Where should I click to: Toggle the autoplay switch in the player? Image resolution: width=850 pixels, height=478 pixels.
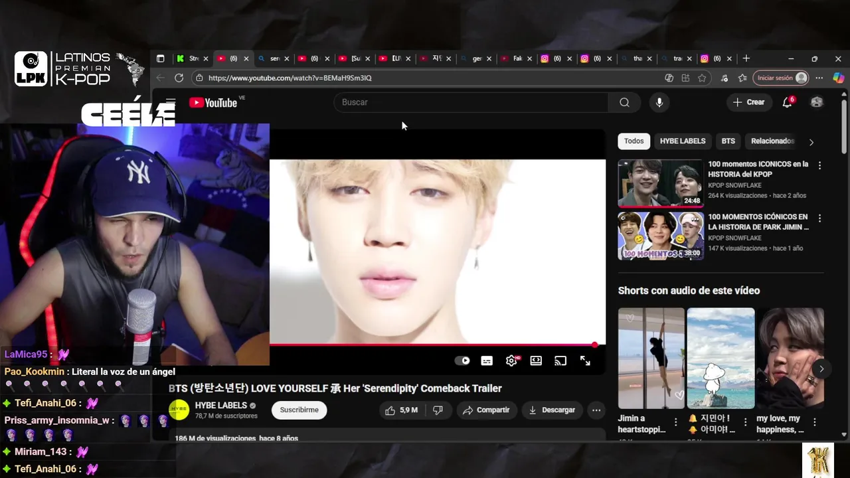pos(462,360)
